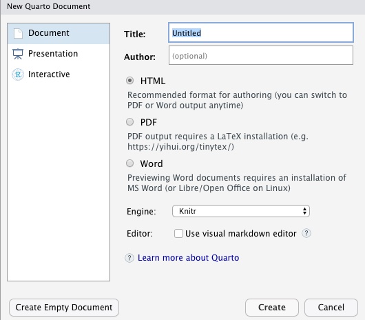Click the Create button
The width and height of the screenshot is (365, 320).
pyautogui.click(x=272, y=308)
